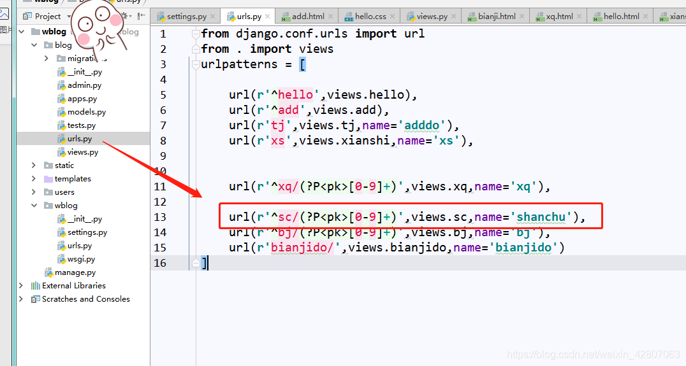Click gutter line number 13
Image resolution: width=686 pixels, height=366 pixels.
(x=160, y=217)
